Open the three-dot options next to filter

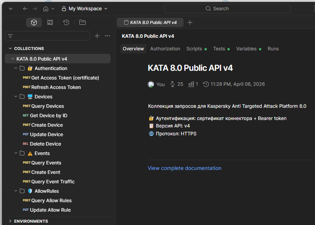(x=107, y=36)
